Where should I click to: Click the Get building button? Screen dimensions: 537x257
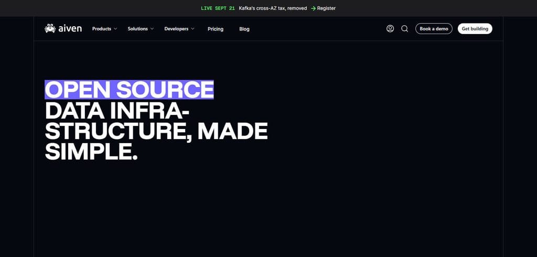click(475, 29)
